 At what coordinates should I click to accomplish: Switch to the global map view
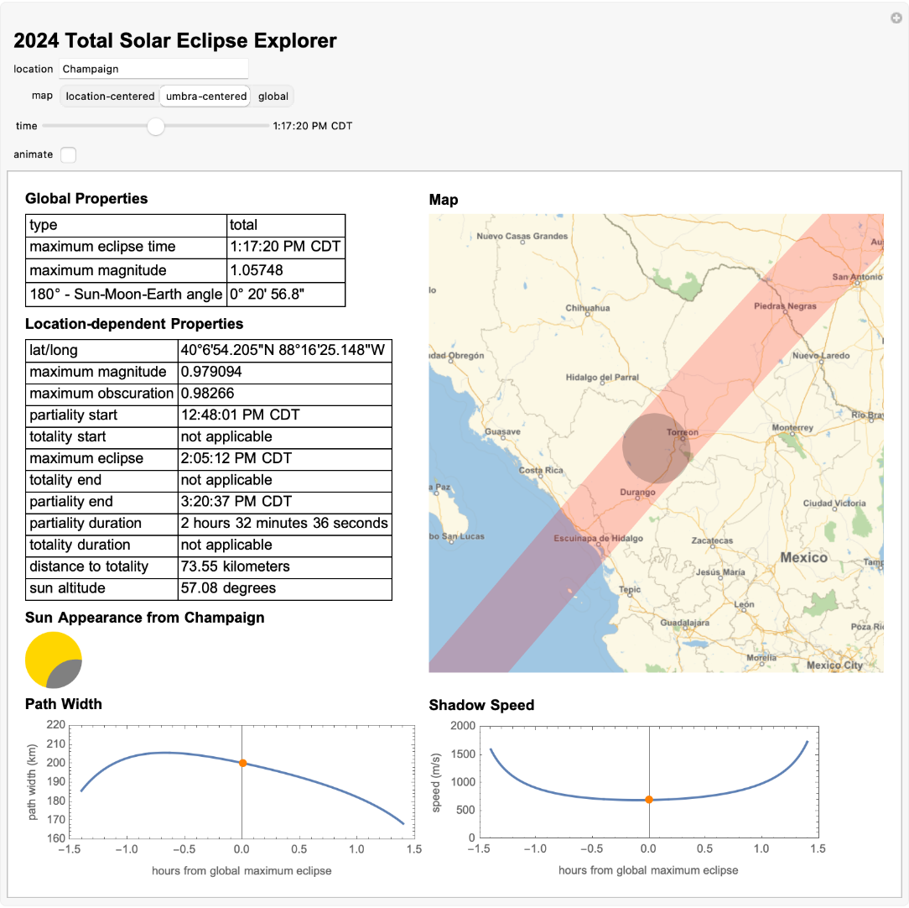tap(273, 96)
